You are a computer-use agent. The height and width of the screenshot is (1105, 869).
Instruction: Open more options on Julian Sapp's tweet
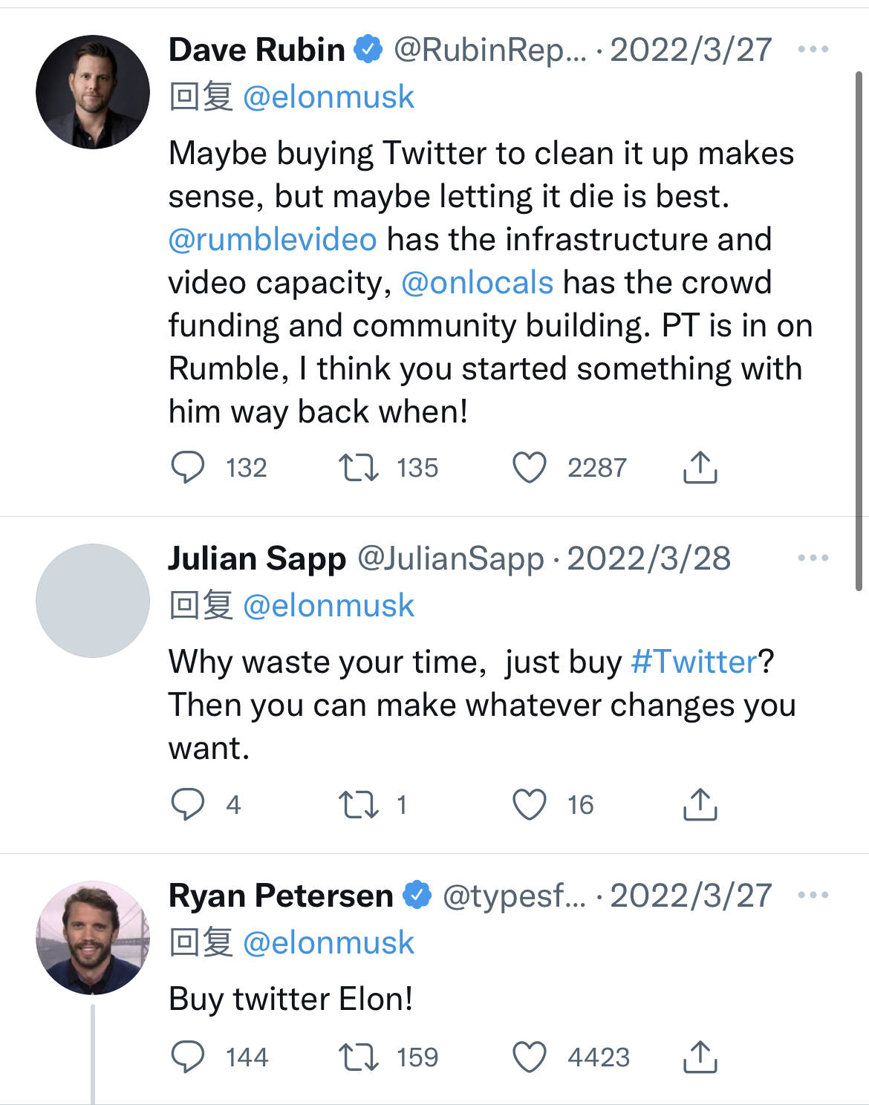[x=813, y=558]
